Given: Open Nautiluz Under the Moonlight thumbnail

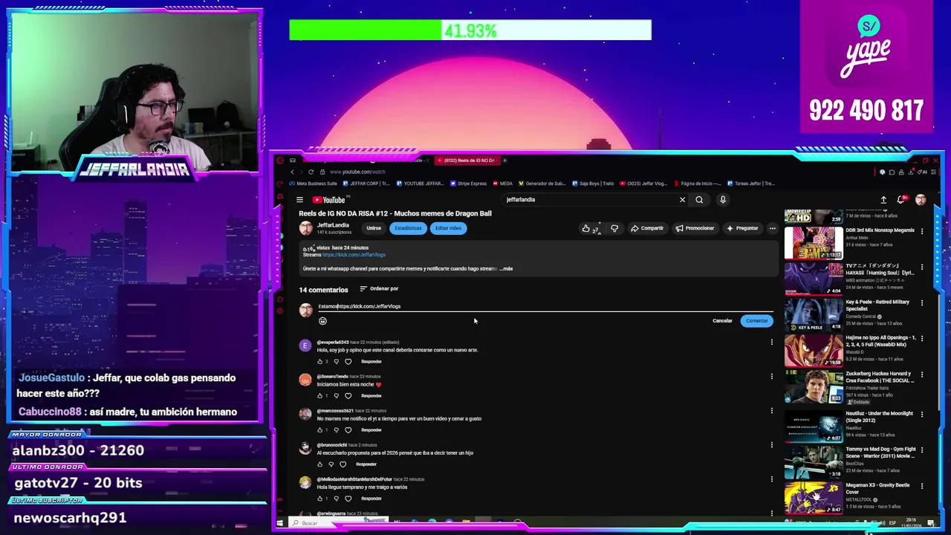Looking at the screenshot, I should [x=814, y=426].
